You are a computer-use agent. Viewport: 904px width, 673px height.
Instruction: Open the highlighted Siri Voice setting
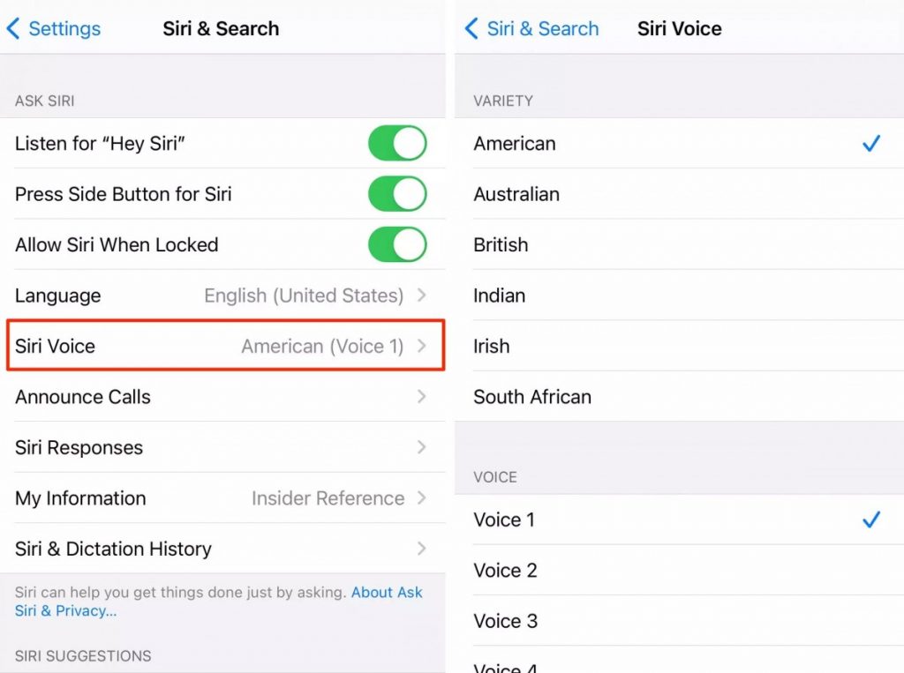225,346
